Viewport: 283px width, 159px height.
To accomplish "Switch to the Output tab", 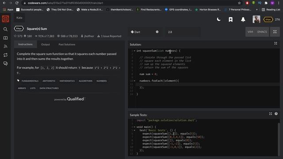I will 46,44.
